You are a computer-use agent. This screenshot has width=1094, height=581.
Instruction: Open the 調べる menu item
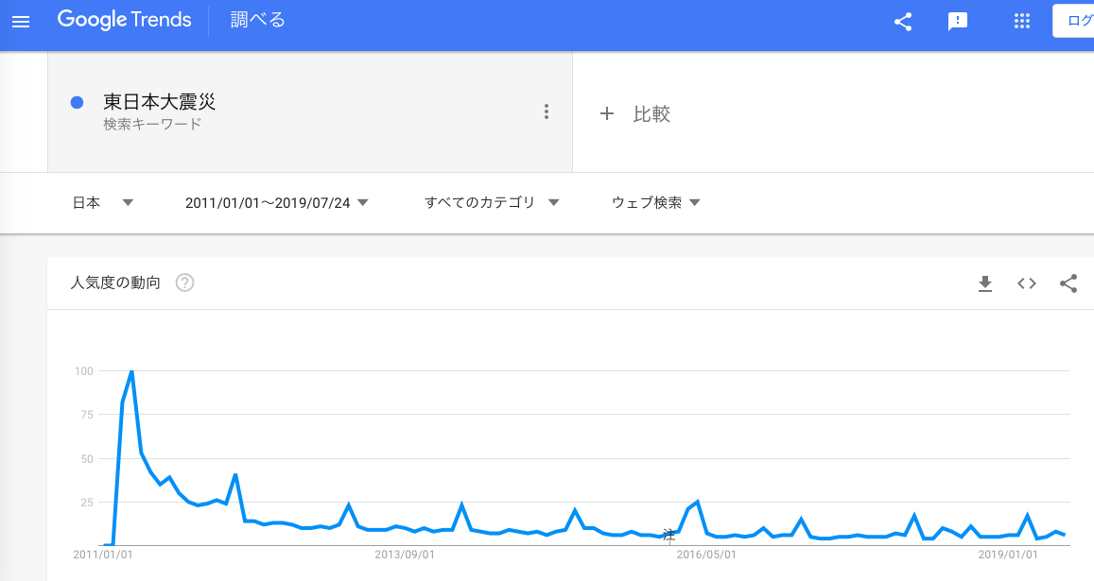point(255,20)
